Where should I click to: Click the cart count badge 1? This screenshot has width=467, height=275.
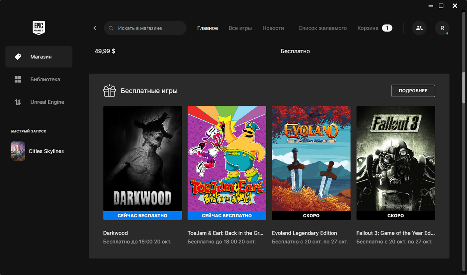pyautogui.click(x=387, y=28)
